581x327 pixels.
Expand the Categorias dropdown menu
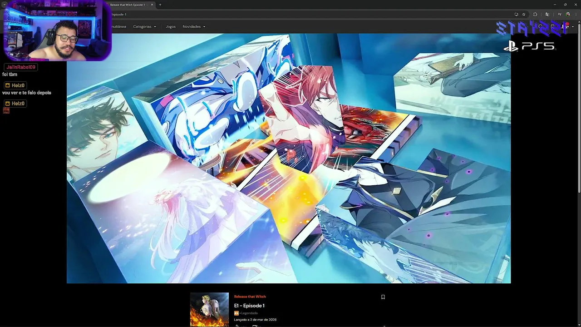144,26
